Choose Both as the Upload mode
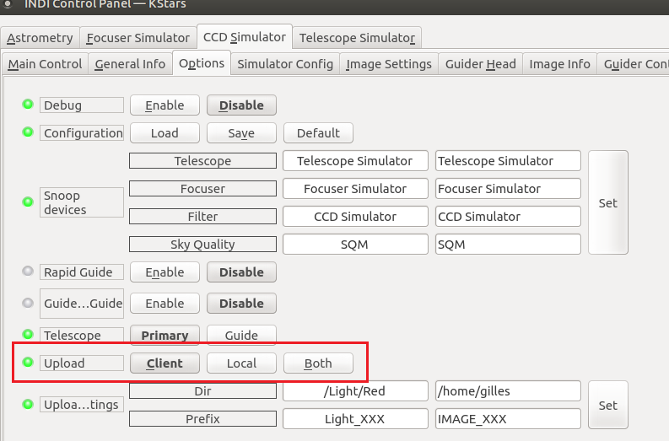Image resolution: width=669 pixels, height=441 pixels. pyautogui.click(x=318, y=363)
